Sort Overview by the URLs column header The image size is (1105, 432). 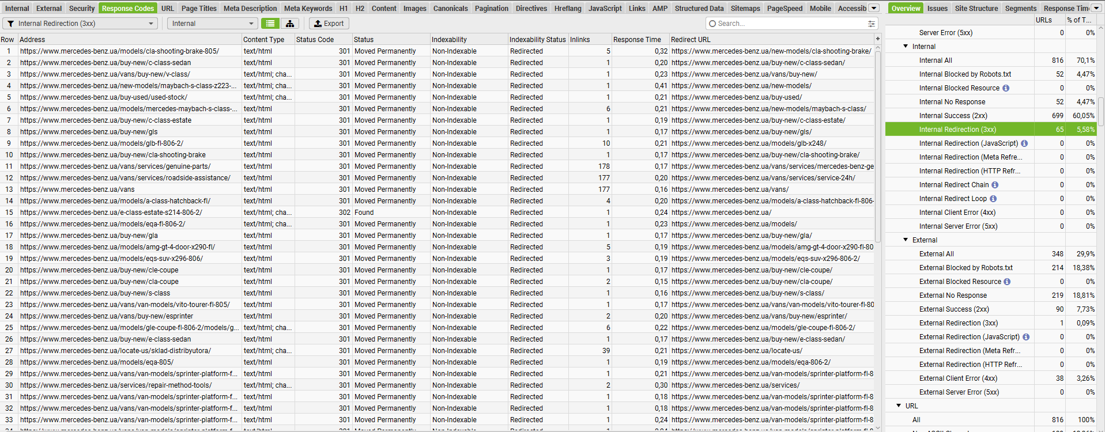[x=1049, y=20]
